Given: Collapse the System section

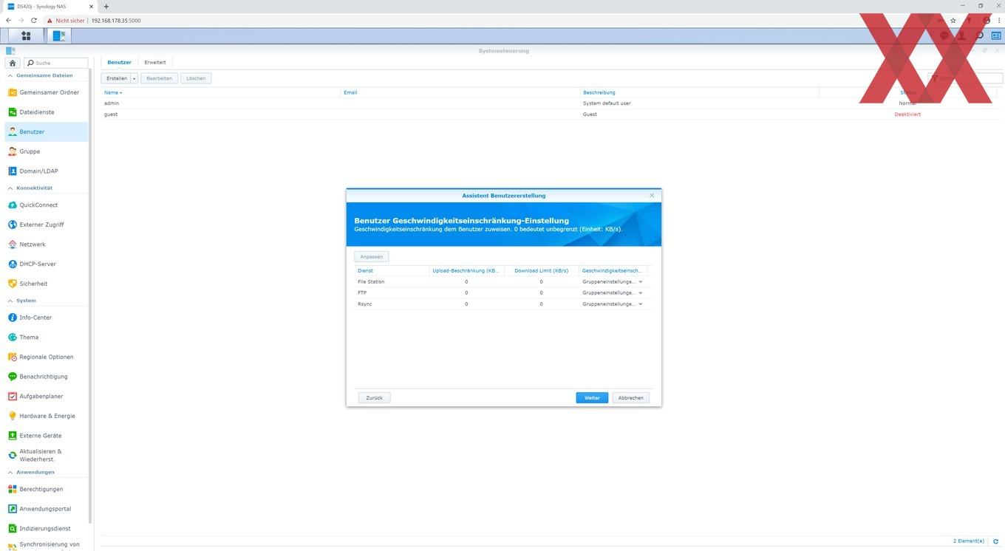Looking at the screenshot, I should (10, 301).
